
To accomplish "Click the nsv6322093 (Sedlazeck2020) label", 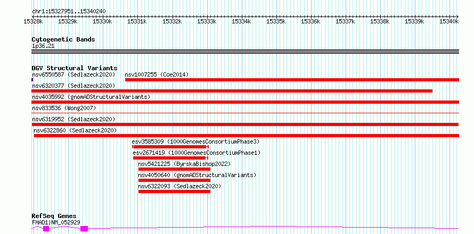I will tap(179, 186).
